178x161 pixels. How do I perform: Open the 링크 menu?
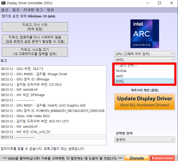(16, 10)
